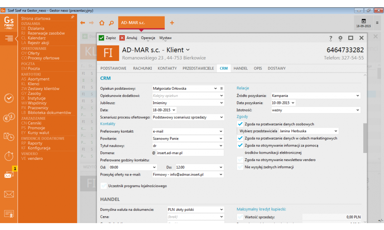The width and height of the screenshot is (384, 230).
Task: Open Domyślna waluta na dokumencie dropdown
Action: (222, 209)
